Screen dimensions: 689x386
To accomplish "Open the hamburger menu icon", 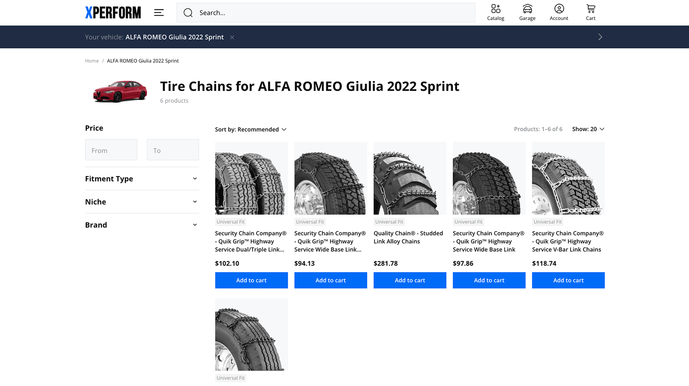I will (x=159, y=13).
